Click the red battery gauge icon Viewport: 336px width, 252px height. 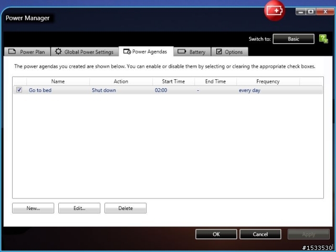(275, 10)
